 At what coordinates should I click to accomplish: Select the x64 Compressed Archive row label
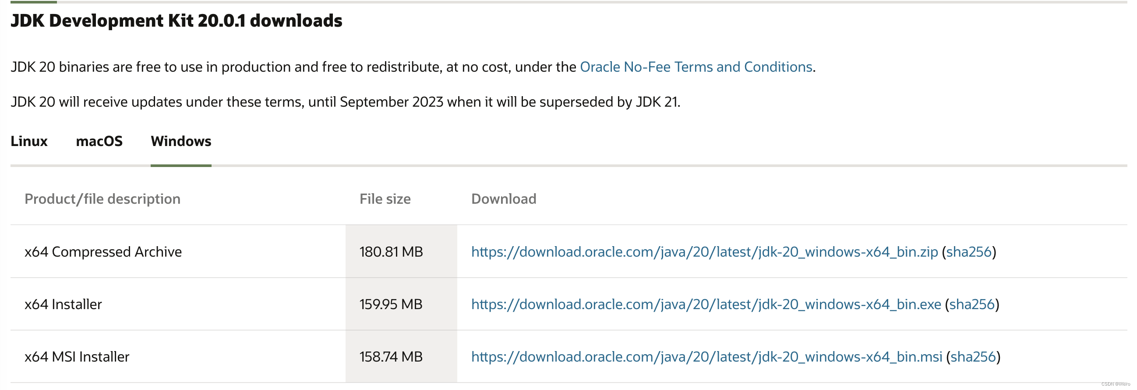click(x=103, y=252)
